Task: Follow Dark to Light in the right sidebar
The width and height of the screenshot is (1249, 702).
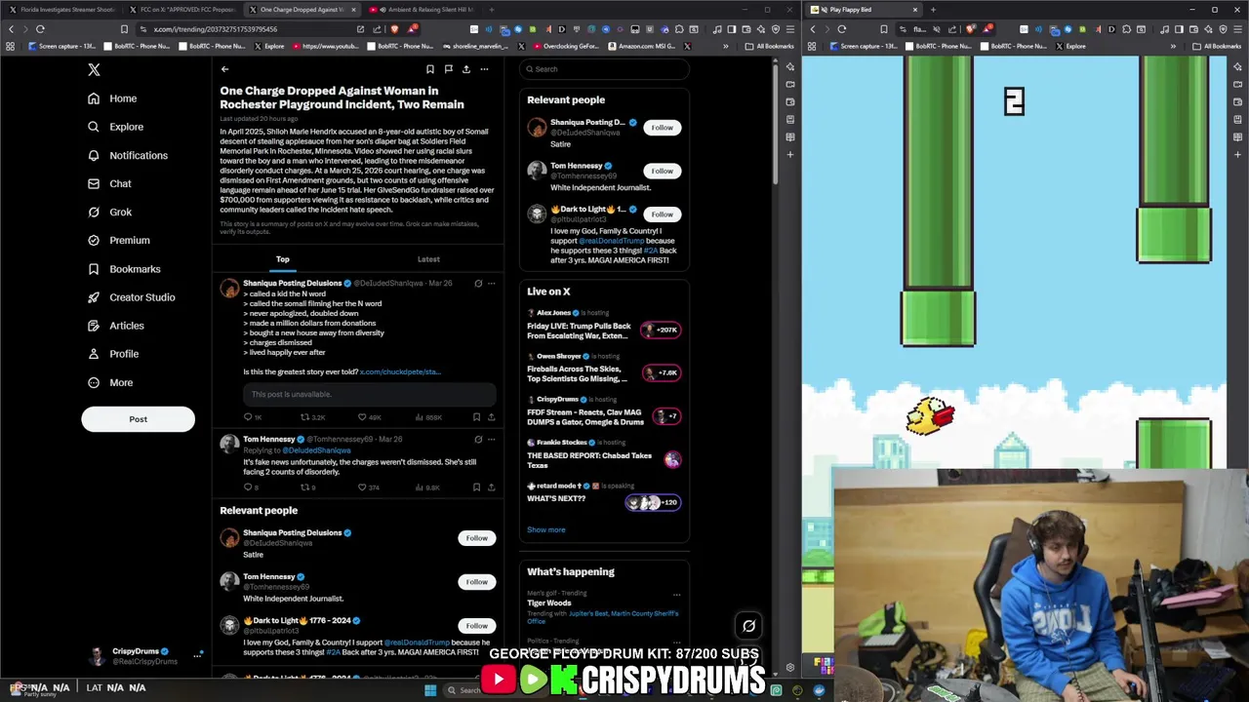Action: click(662, 214)
